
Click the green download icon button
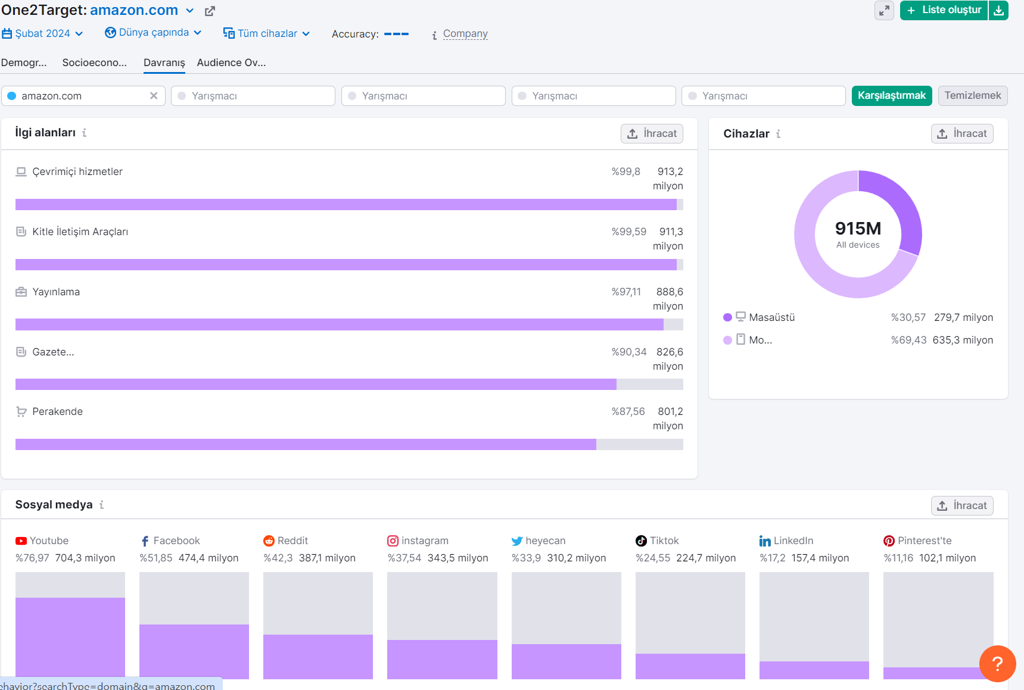click(x=999, y=10)
